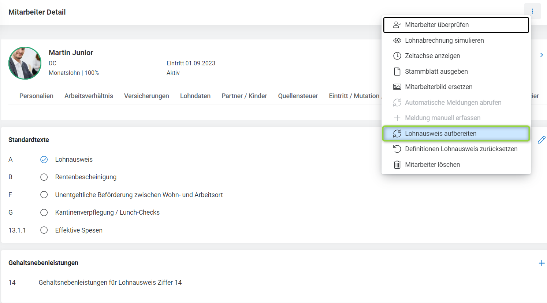Select the Effektive Spesen radio option
Screen dimensions: 547x303
coord(44,230)
